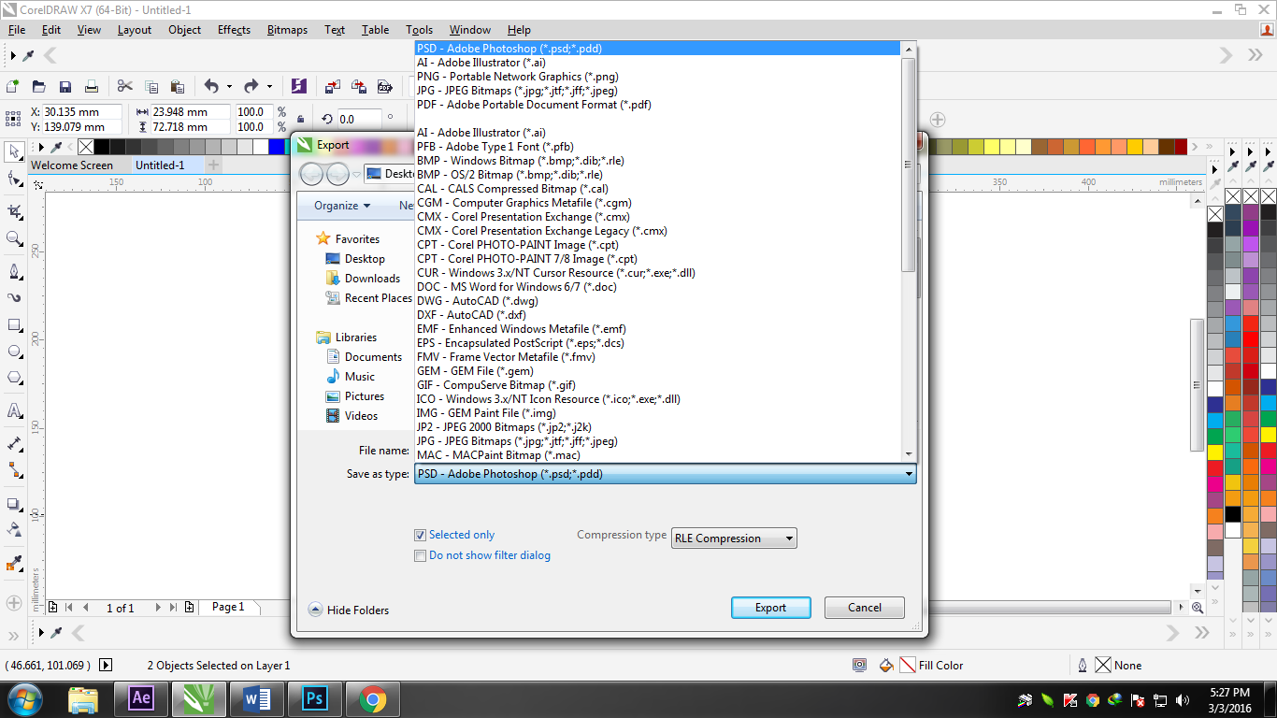Click the Paste clipboard icon

point(178,86)
